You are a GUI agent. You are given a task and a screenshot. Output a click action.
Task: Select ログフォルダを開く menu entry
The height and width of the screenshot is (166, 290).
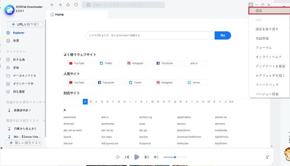click(x=269, y=76)
